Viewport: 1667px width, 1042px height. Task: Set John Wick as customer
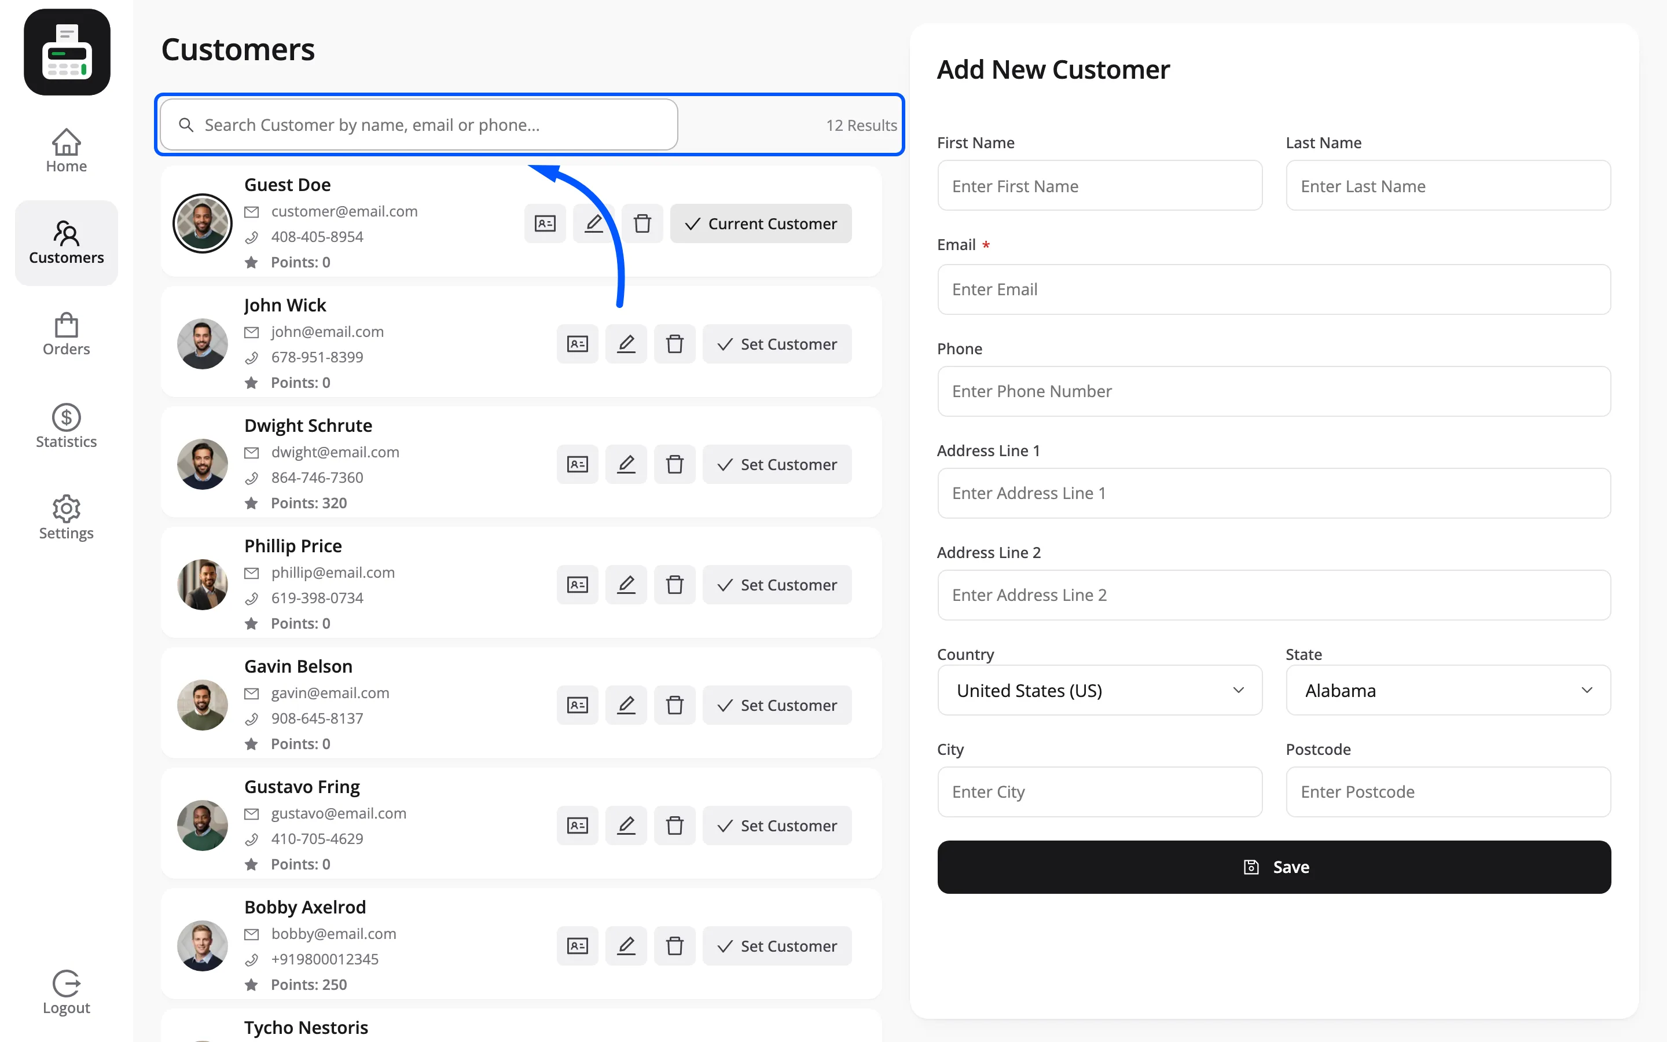point(777,344)
